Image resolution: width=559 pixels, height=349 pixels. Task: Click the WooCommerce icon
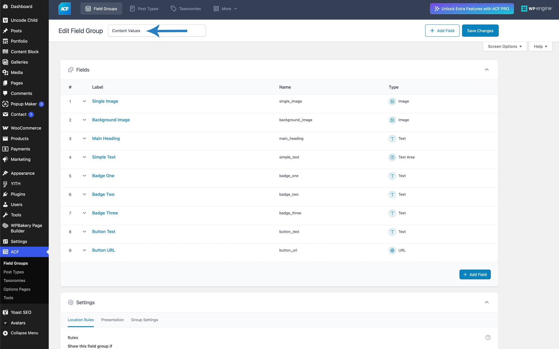[5, 128]
